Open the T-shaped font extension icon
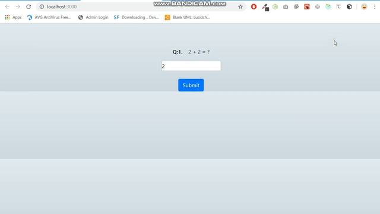The height and width of the screenshot is (214, 380). pyautogui.click(x=338, y=7)
